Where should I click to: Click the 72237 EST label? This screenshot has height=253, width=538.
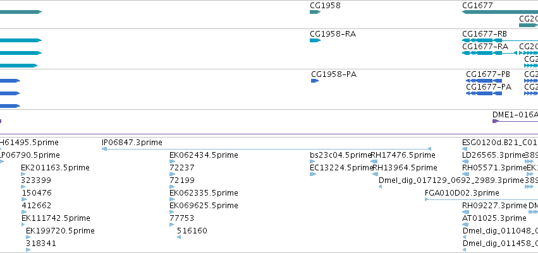tap(182, 168)
